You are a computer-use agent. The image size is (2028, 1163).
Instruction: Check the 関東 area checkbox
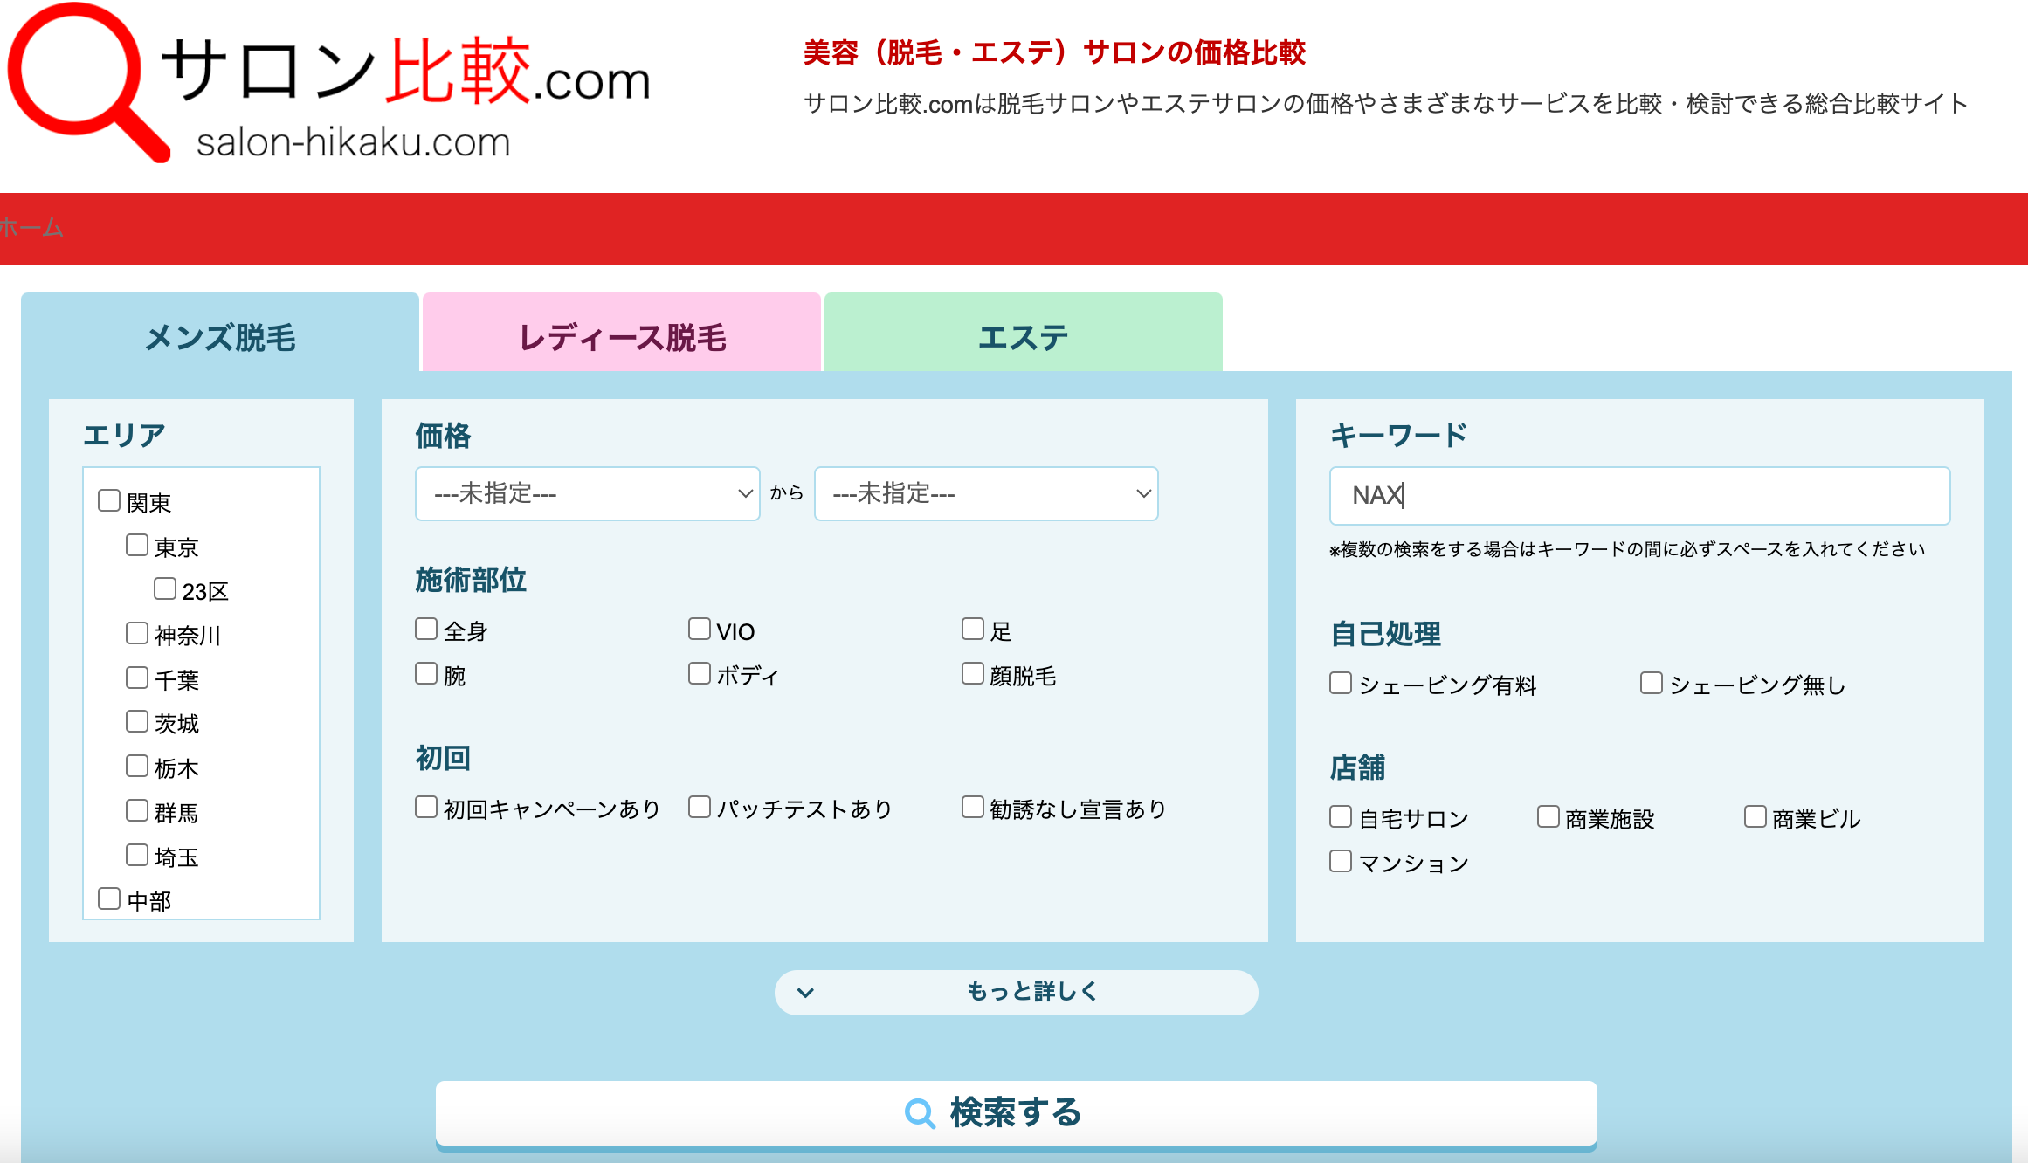click(109, 501)
